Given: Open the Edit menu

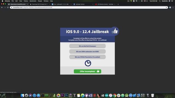Looking at the screenshot, I should [x=16, y=1].
